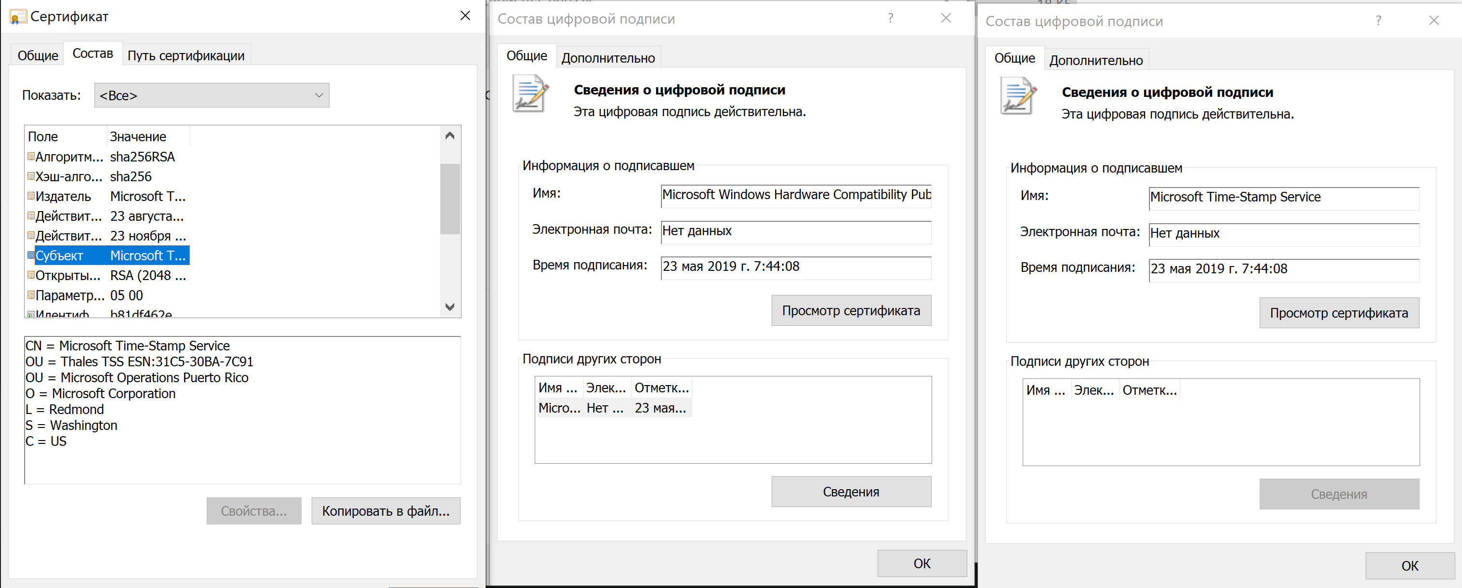This screenshot has height=588, width=1462.
Task: Click the field icon next to Параметр row
Action: (x=31, y=295)
